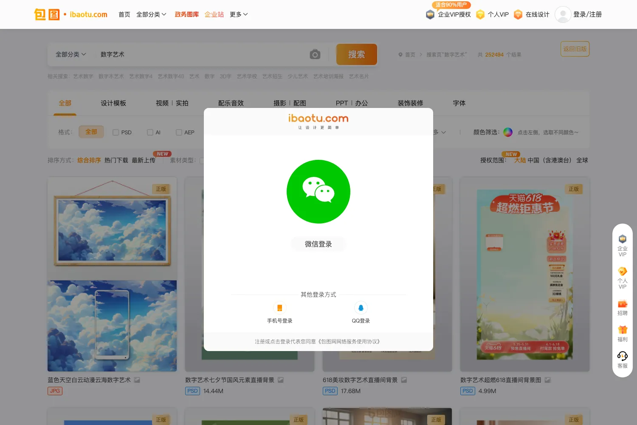The width and height of the screenshot is (637, 425).
Task: Switch to 摄影 tab
Action: 280,103
